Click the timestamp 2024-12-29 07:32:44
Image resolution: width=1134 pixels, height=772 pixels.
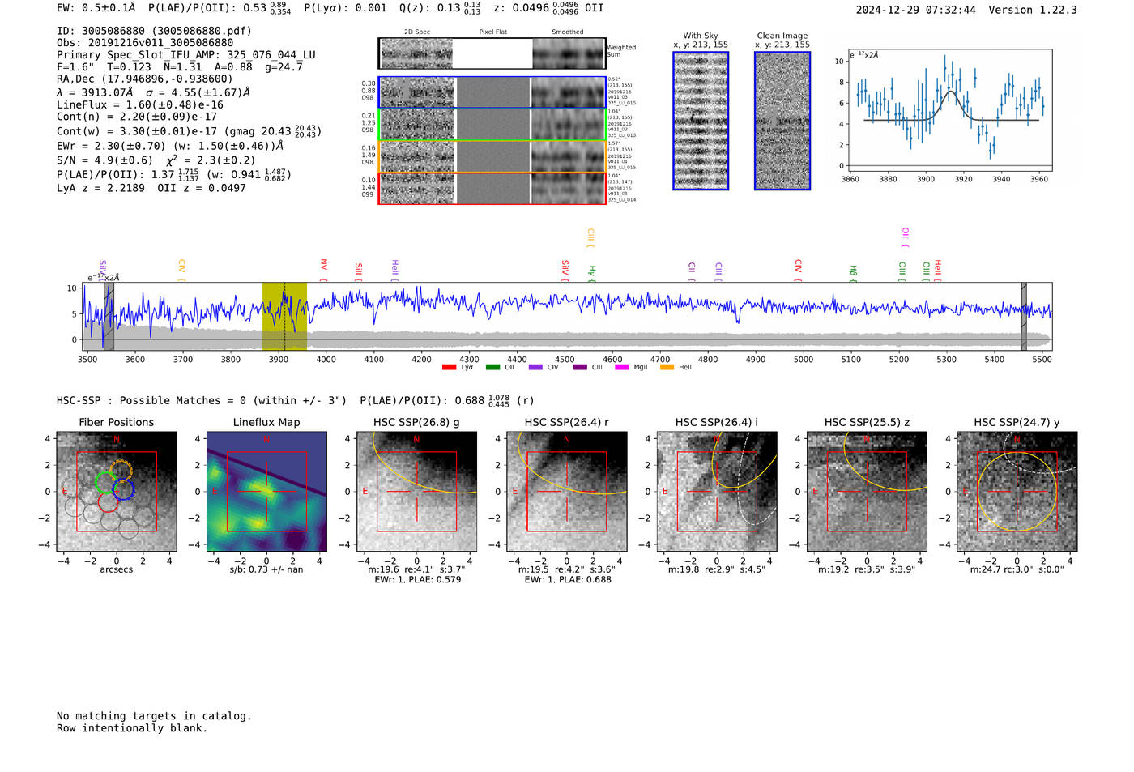(916, 10)
